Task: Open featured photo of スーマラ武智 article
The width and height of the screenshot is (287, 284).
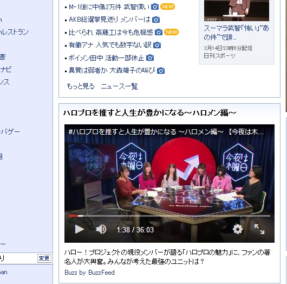Action: [x=237, y=10]
